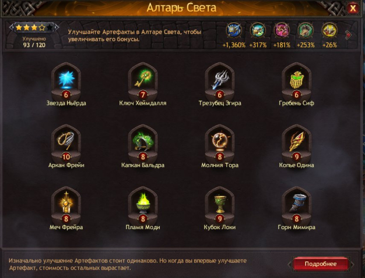Click the Горн Мимира horn

pyautogui.click(x=297, y=205)
